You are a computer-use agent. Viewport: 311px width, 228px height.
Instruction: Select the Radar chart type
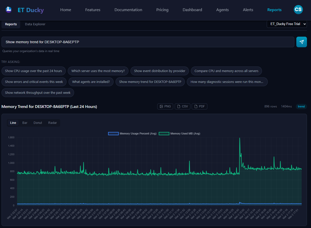[x=52, y=123]
